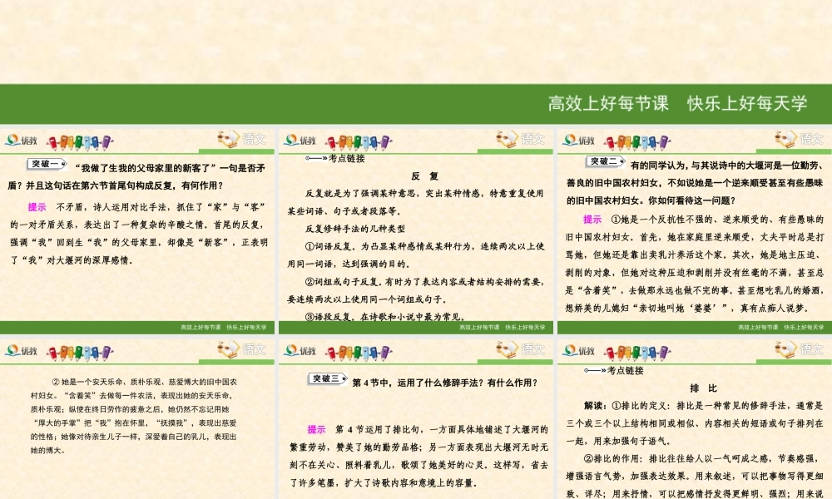This screenshot has height=499, width=832.
Task: Click the colored crayons graphic on 突破一 slide
Action: tap(80, 142)
